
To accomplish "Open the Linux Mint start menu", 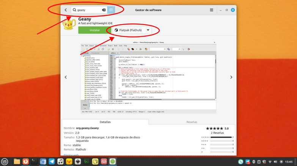I will tap(5, 161).
